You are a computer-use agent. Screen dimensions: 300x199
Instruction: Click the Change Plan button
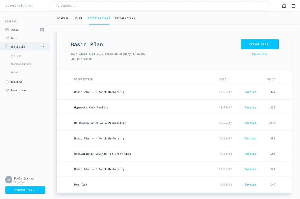[x=260, y=44]
